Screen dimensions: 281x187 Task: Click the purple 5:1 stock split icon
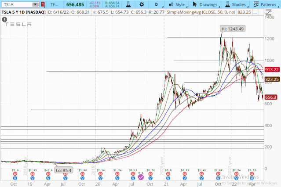141,177
